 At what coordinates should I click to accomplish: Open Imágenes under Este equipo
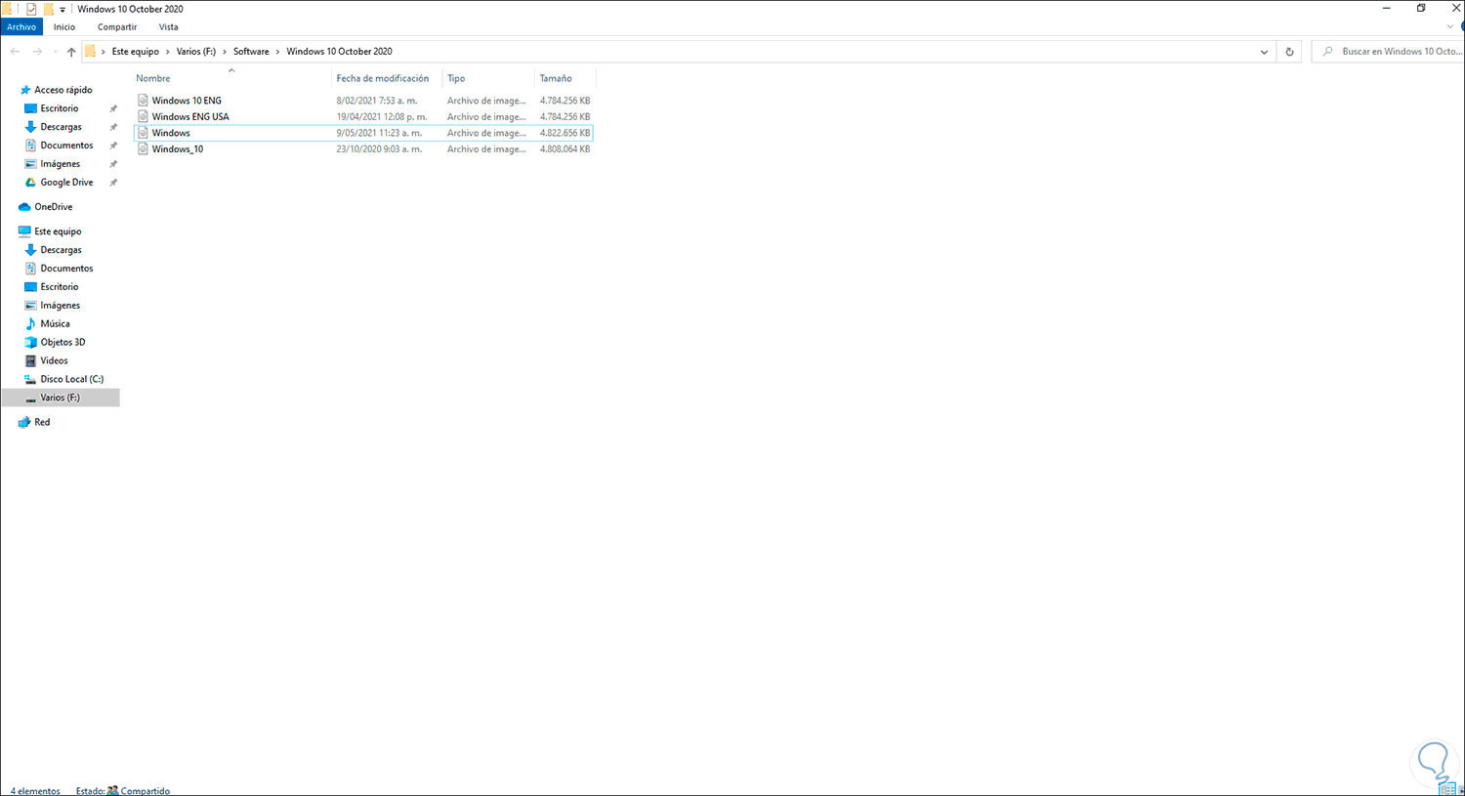pos(60,306)
